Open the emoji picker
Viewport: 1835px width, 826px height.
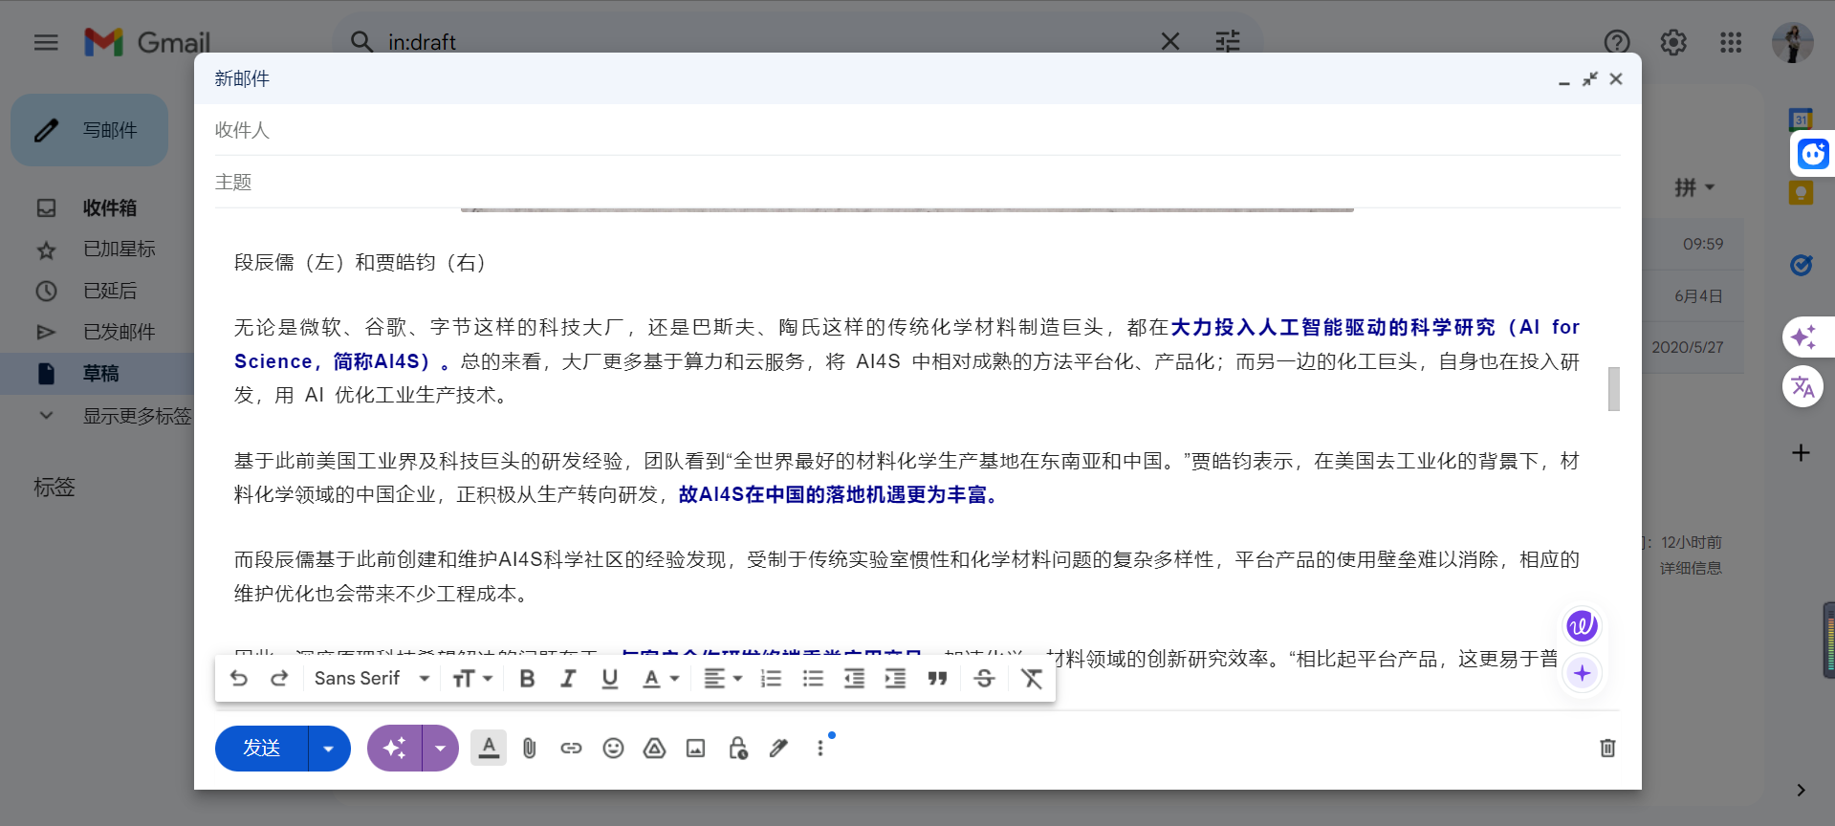[613, 748]
